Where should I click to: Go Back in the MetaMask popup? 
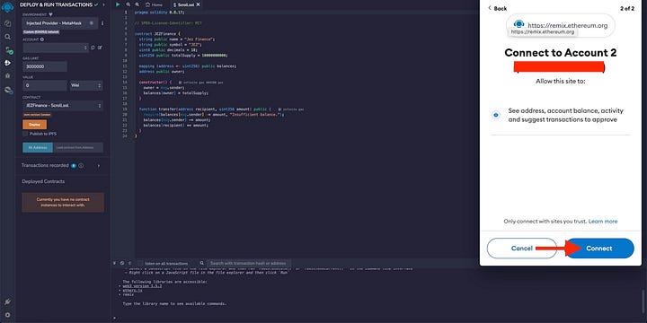498,8
